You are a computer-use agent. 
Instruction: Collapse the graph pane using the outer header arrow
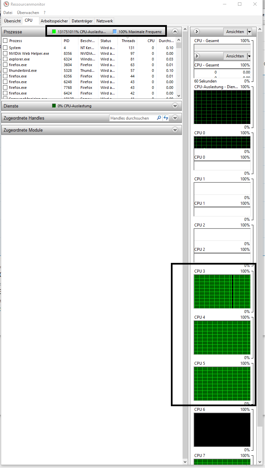pos(197,32)
